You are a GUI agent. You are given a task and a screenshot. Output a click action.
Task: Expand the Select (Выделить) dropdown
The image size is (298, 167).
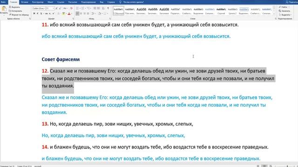(285, 14)
